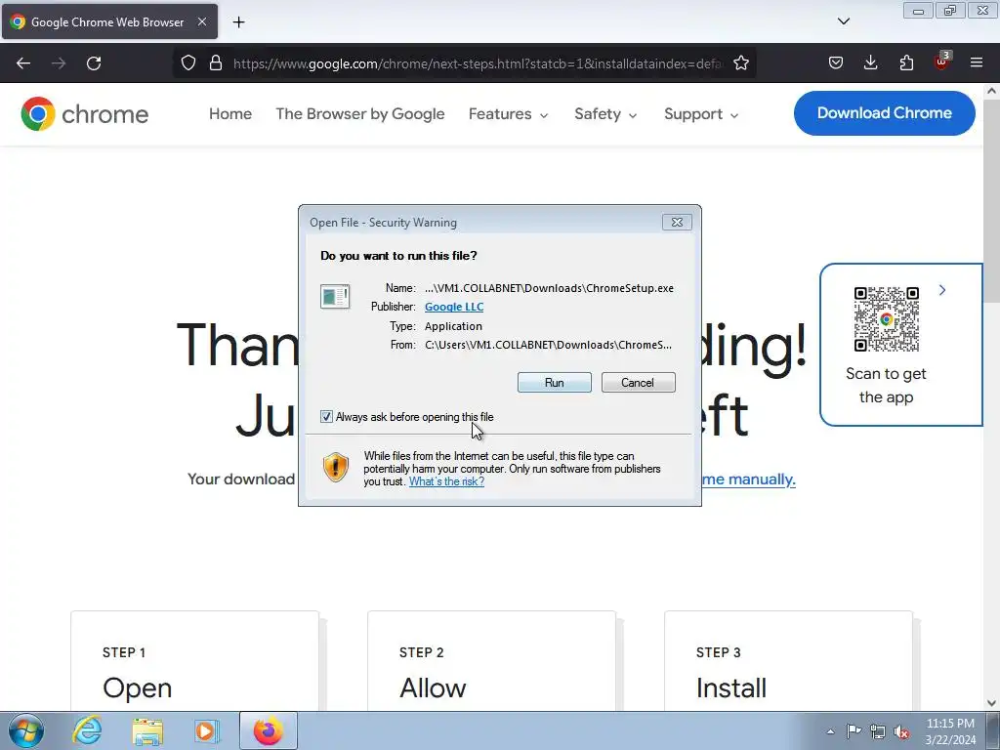Close the Google Chrome Web Browser tab
The width and height of the screenshot is (1000, 750).
[201, 21]
